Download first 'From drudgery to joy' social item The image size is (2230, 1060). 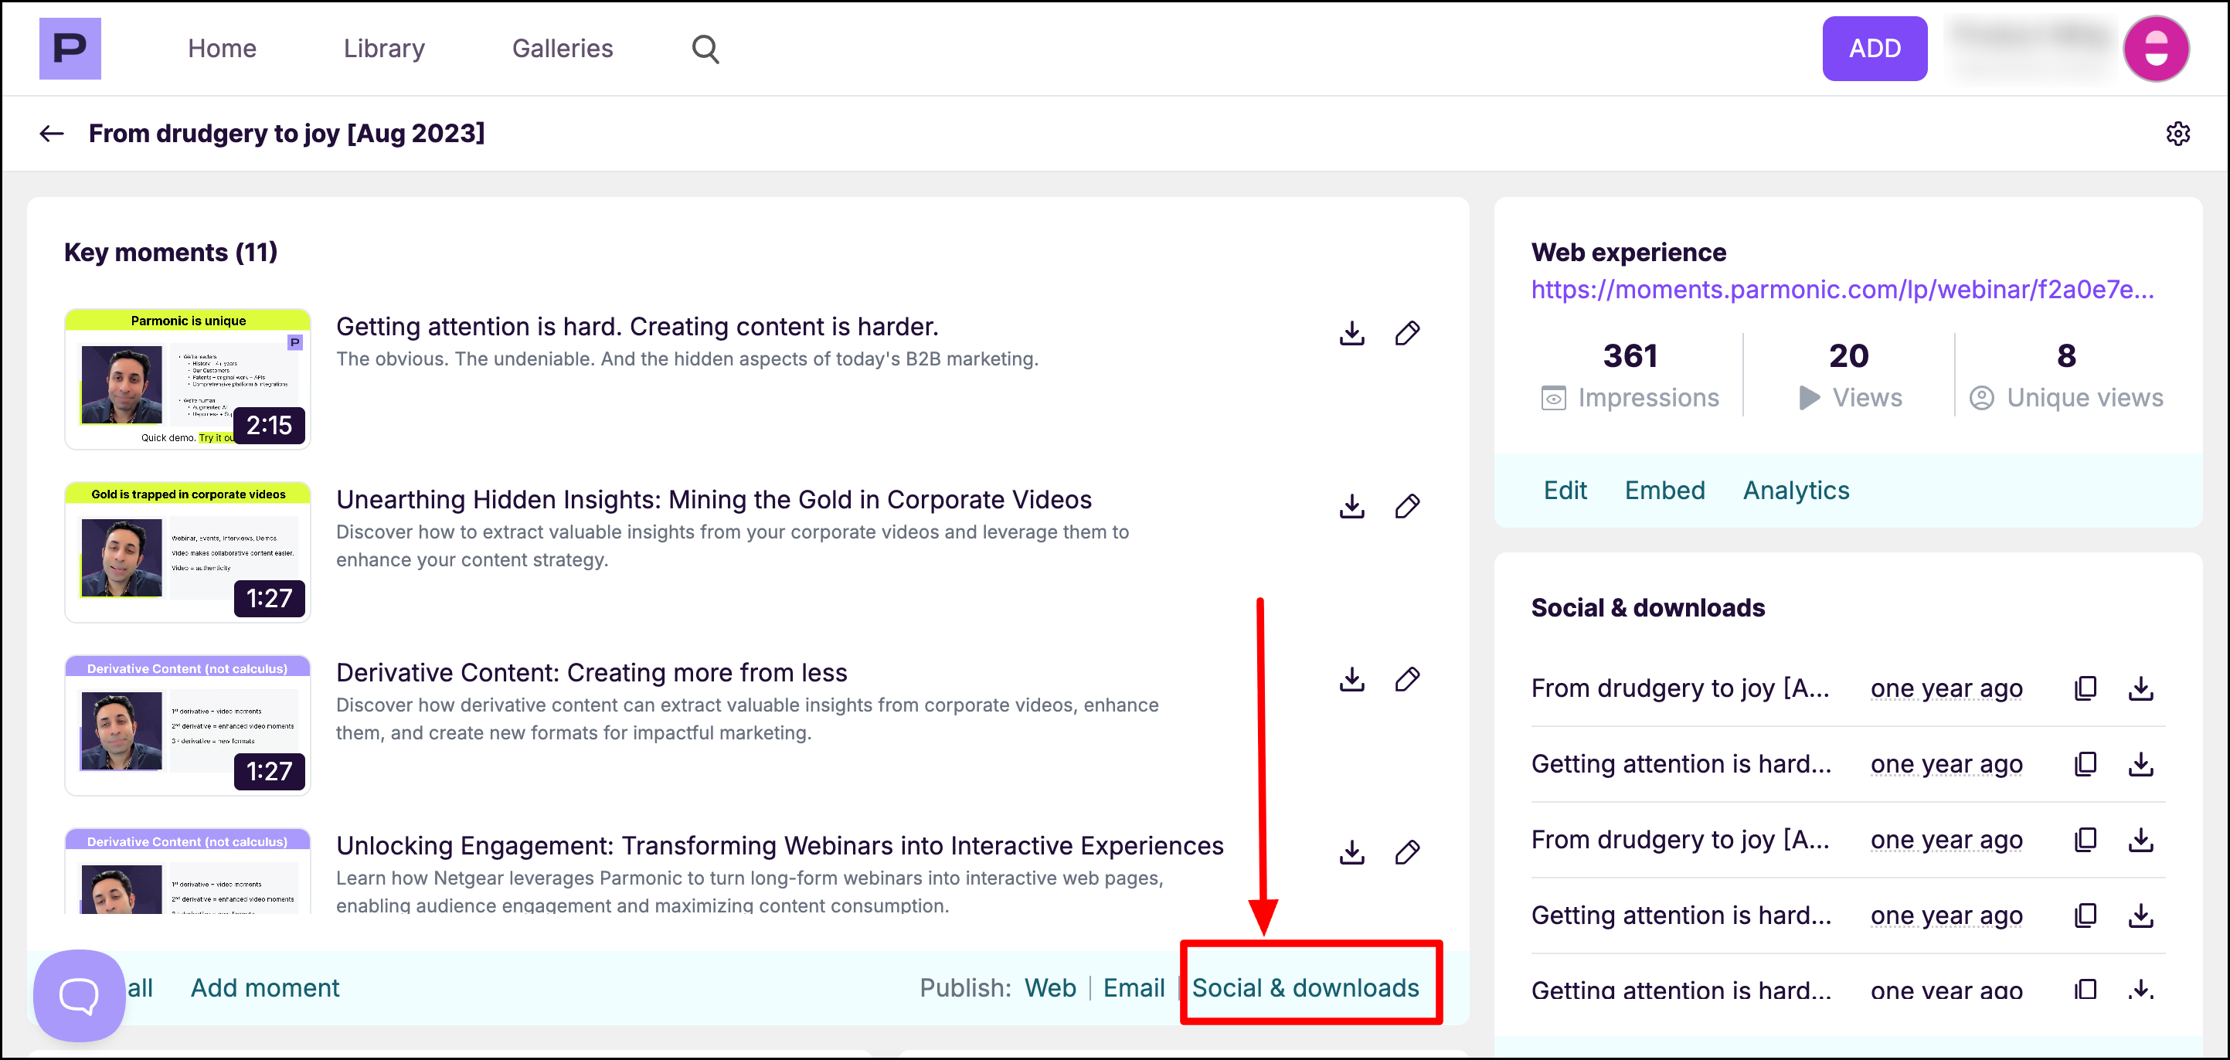point(2141,689)
